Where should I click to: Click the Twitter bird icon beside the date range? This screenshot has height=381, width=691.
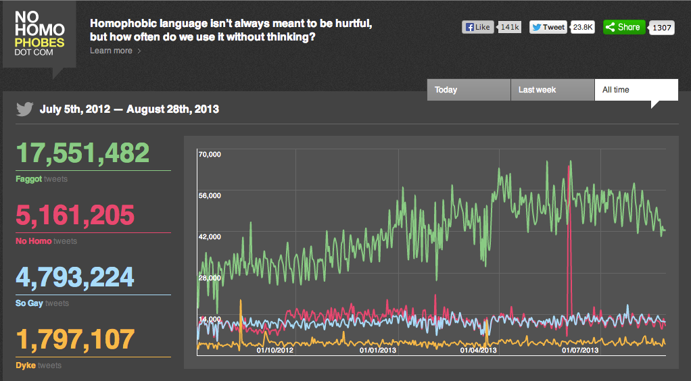coord(25,109)
